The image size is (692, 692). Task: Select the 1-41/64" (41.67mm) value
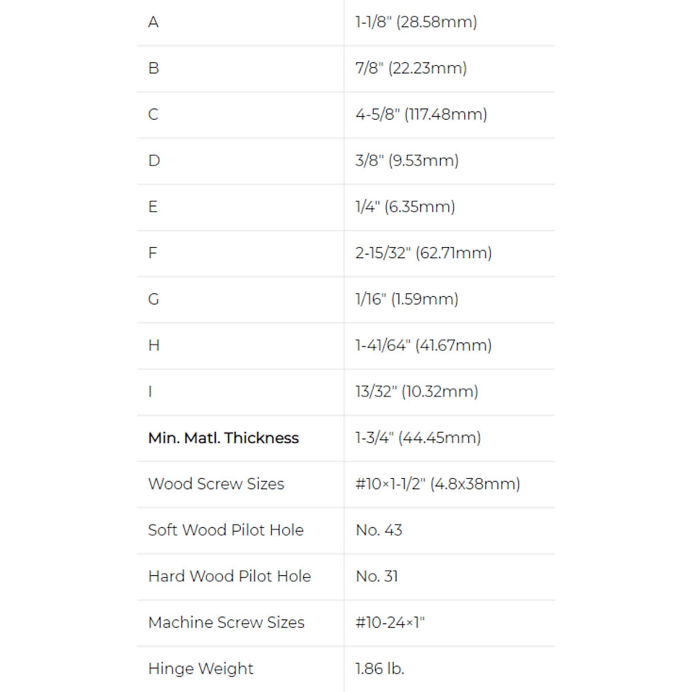point(424,345)
